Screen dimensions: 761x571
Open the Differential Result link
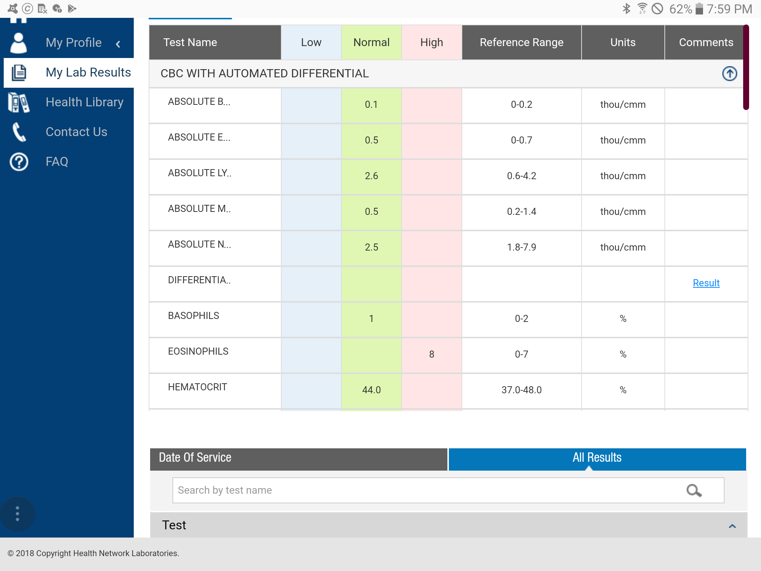tap(706, 283)
